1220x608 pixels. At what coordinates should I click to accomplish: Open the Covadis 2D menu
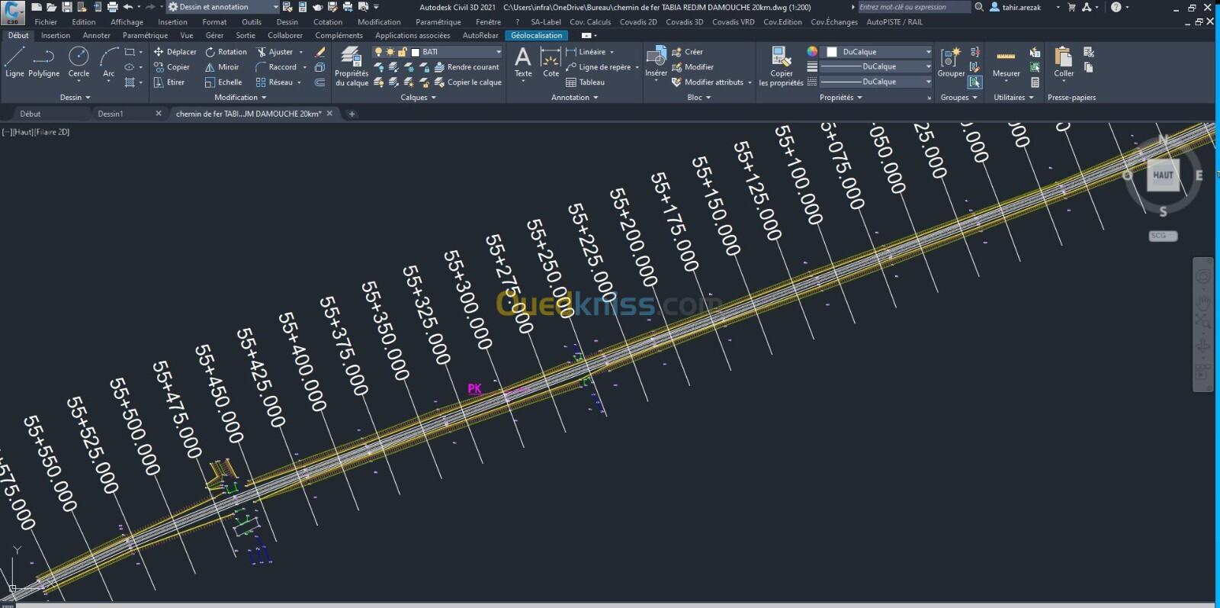click(637, 22)
